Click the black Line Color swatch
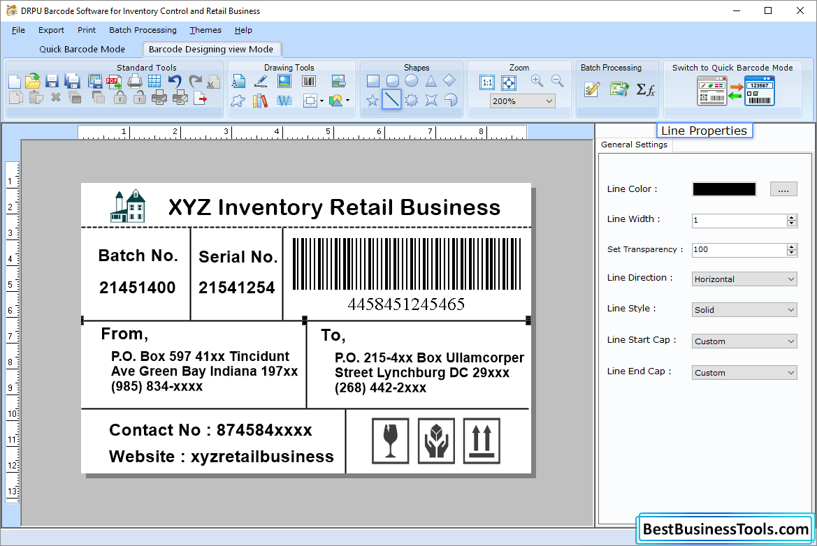 coord(724,189)
